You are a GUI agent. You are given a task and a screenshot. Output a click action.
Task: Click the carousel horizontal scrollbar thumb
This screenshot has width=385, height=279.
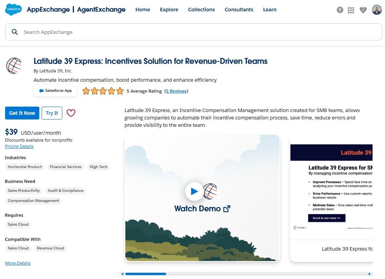pos(146,274)
